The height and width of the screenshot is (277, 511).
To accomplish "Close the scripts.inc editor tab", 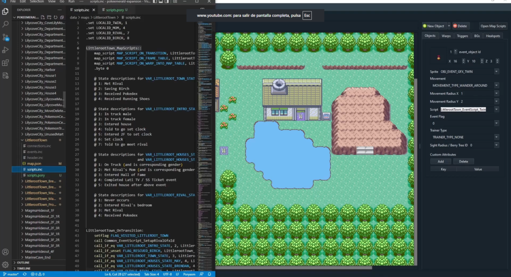I will pyautogui.click(x=93, y=10).
